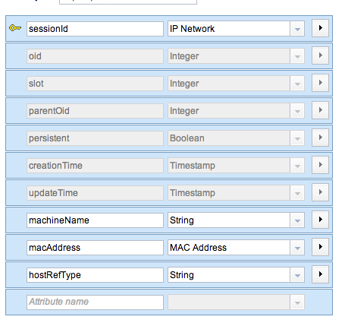345x323 pixels.
Task: Click the primary key icon beside sessionId
Action: pyautogui.click(x=15, y=28)
